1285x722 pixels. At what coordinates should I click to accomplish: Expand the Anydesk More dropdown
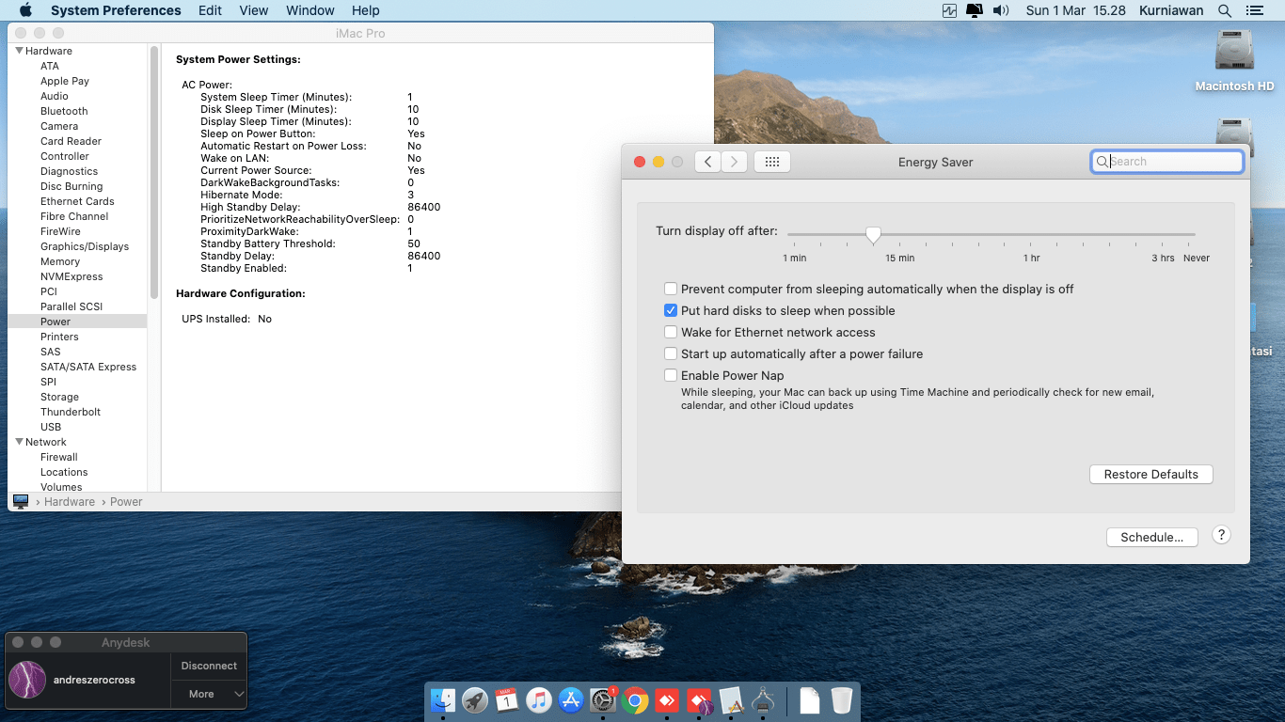click(209, 694)
